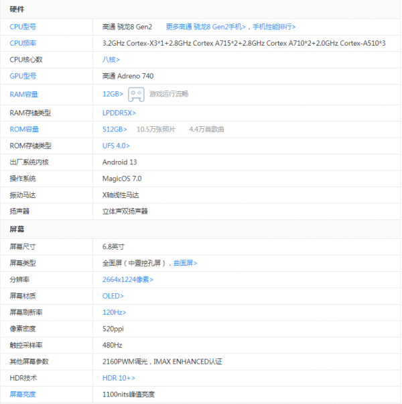The height and width of the screenshot is (404, 402).
Task: Click the 10.5万张照片 text
Action: 156,130
